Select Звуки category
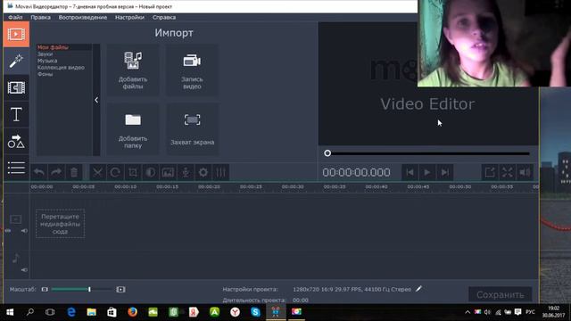The width and height of the screenshot is (571, 321). pos(46,53)
